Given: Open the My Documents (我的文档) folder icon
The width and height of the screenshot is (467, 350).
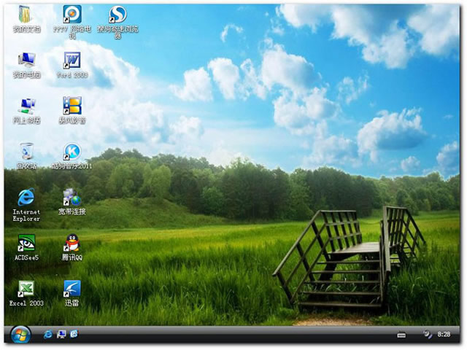Looking at the screenshot, I should pos(26,15).
